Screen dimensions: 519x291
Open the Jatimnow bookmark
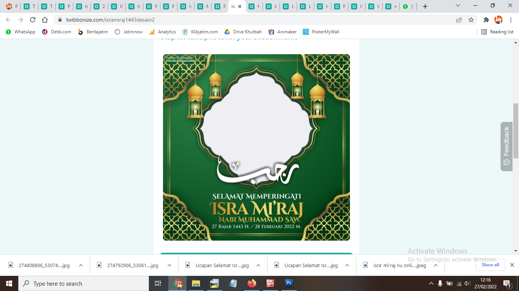click(128, 32)
